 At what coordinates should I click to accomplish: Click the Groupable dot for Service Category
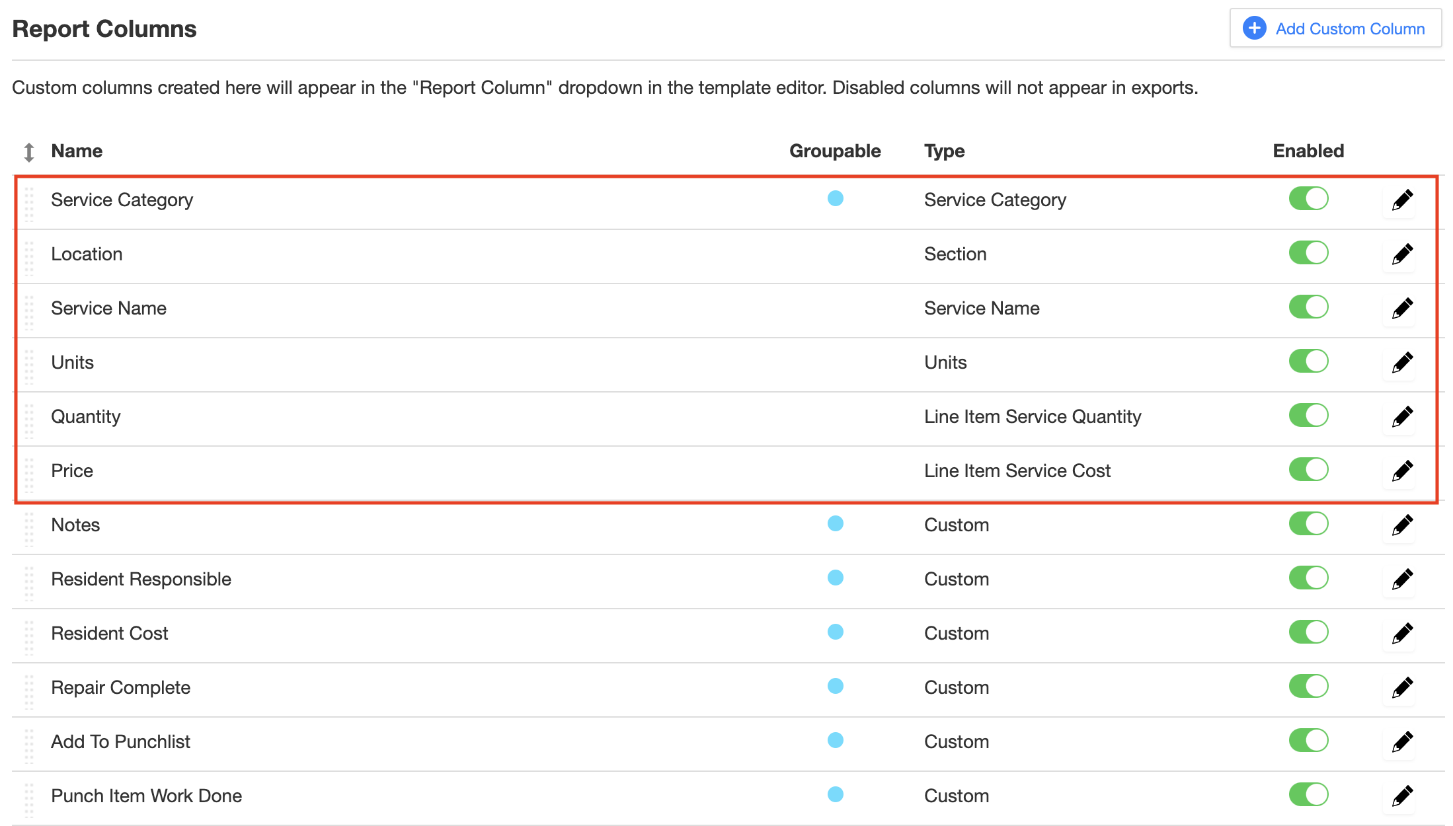[835, 198]
